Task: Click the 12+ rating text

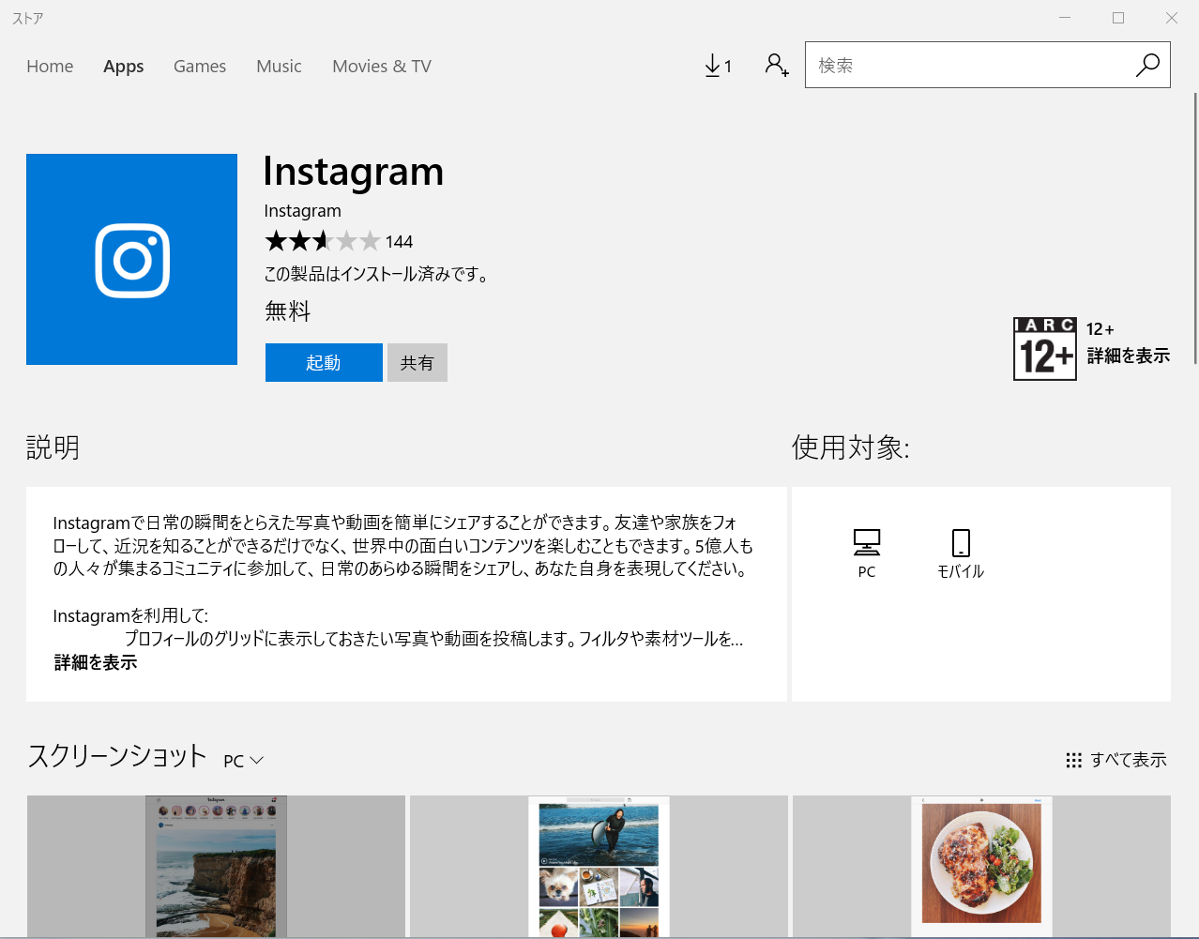Action: (1100, 329)
